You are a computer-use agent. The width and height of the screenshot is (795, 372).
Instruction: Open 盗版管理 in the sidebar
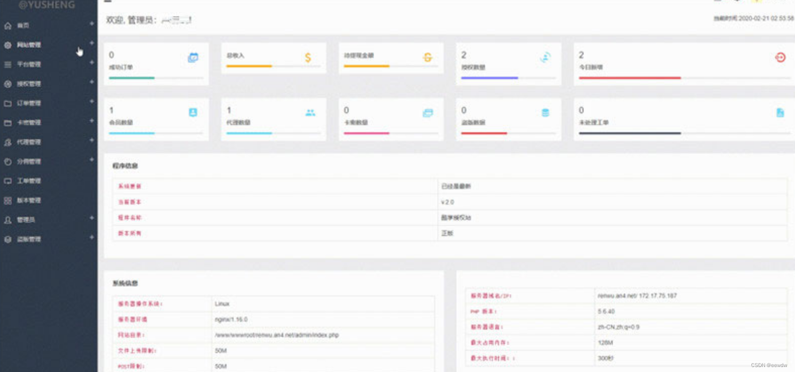click(29, 239)
